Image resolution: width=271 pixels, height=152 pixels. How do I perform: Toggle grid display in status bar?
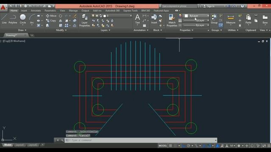(x=171, y=146)
